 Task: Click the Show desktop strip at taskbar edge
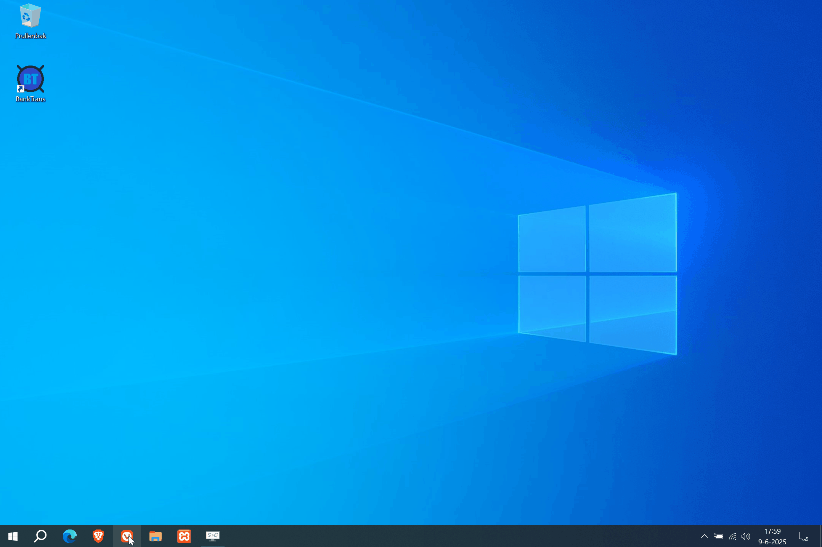click(x=820, y=536)
